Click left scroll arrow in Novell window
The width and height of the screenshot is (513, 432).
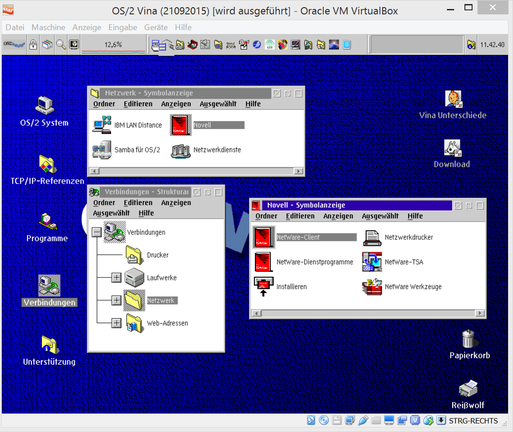click(x=257, y=313)
